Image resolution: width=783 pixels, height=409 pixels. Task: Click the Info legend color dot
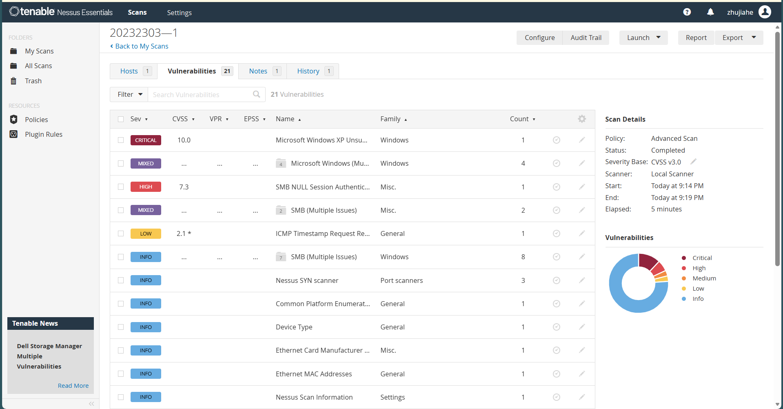[684, 299]
